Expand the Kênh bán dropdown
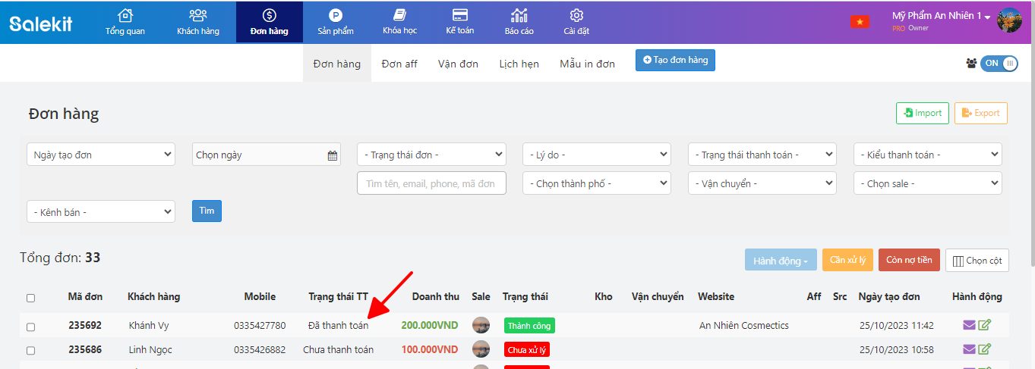The width and height of the screenshot is (1035, 369). (x=100, y=212)
